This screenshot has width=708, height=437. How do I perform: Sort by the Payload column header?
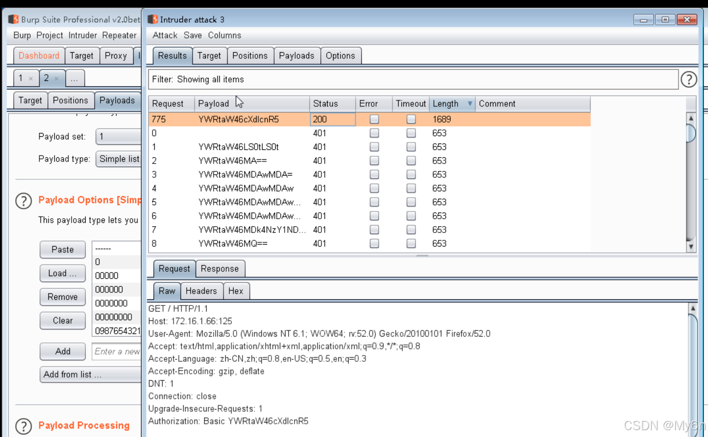(252, 104)
